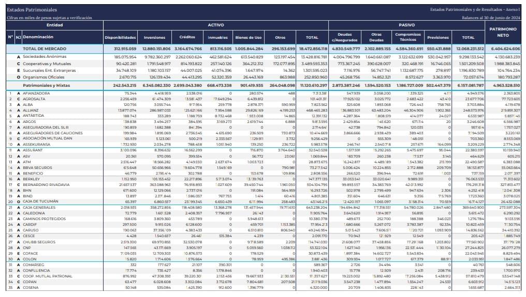526x297 pixels.
Task: Click the PASIVO group header
Action: [406, 25]
